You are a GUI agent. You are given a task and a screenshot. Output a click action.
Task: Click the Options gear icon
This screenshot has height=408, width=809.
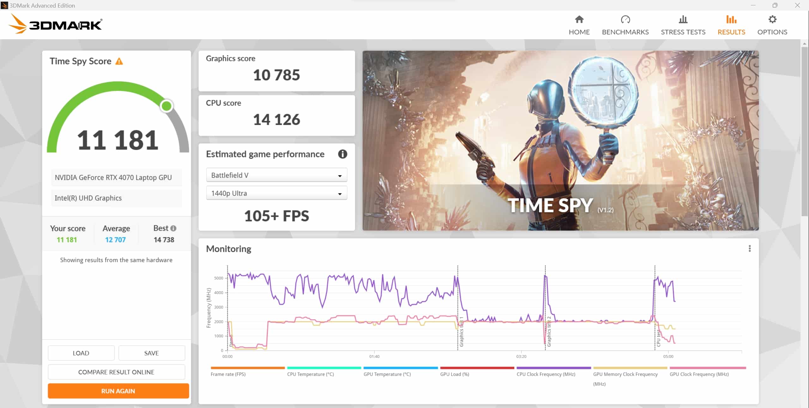coord(772,20)
